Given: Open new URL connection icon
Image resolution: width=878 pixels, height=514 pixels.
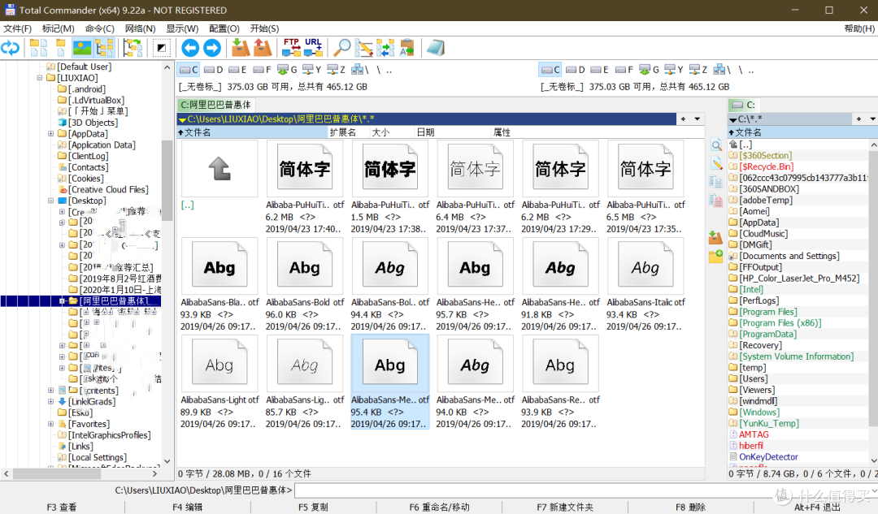Looking at the screenshot, I should (x=313, y=48).
